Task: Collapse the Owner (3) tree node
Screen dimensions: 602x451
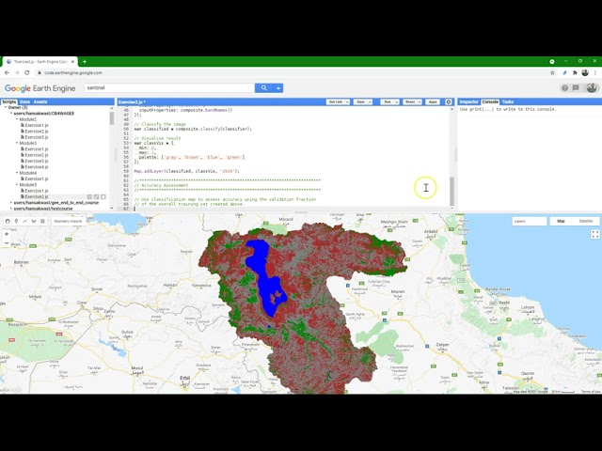Action: point(6,108)
